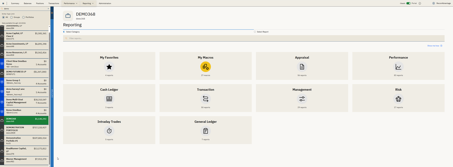Open My Macros yellow icon
Screen dimensions: 453x167
206,67
